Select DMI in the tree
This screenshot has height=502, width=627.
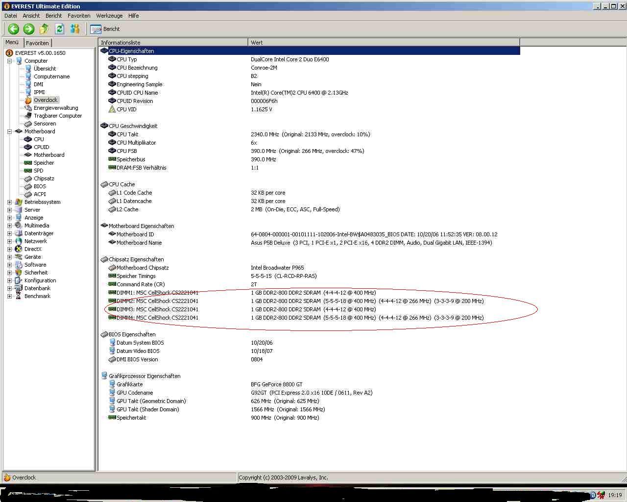tap(38, 84)
